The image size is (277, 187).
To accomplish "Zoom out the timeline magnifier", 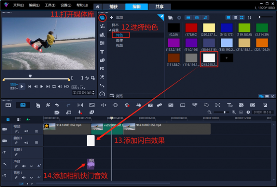I will [209, 112].
